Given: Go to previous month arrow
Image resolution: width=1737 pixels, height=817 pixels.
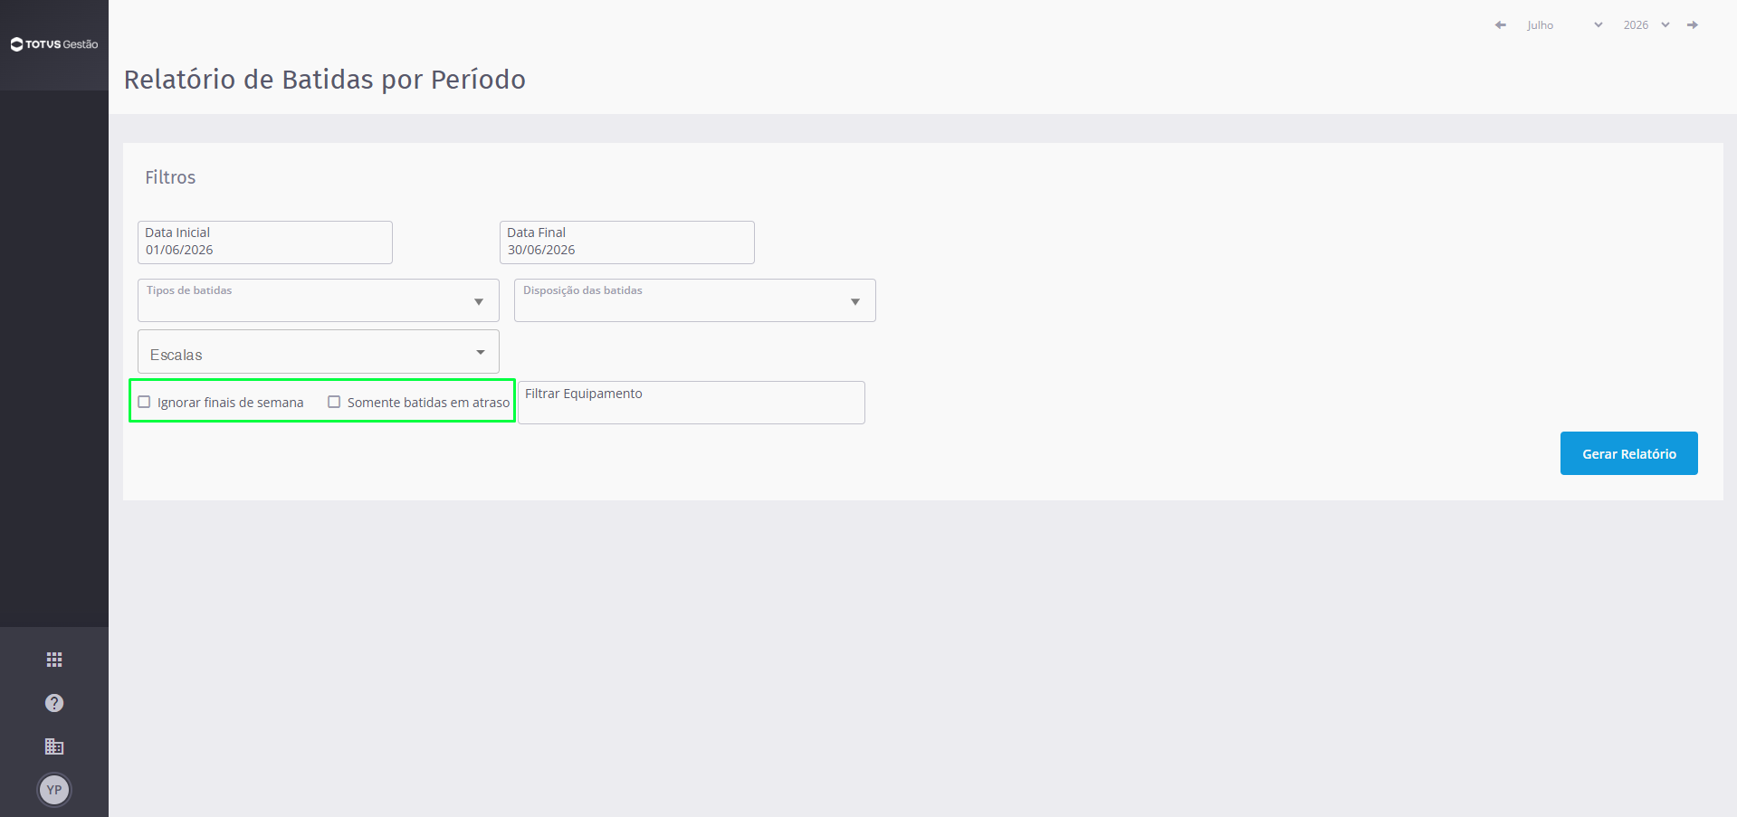Looking at the screenshot, I should pyautogui.click(x=1501, y=25).
